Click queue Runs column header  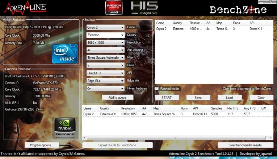(240, 23)
